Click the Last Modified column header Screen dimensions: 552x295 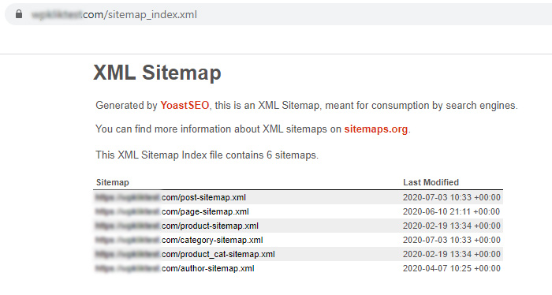tap(431, 182)
